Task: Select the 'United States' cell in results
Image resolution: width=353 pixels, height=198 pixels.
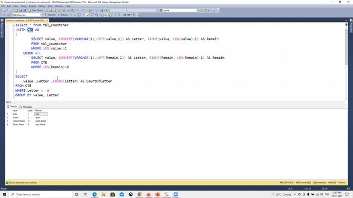Action: click(19, 121)
